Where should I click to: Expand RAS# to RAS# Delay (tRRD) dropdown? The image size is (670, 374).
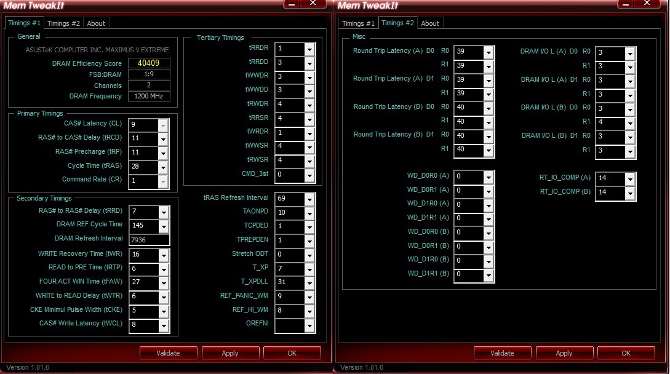pyautogui.click(x=163, y=212)
